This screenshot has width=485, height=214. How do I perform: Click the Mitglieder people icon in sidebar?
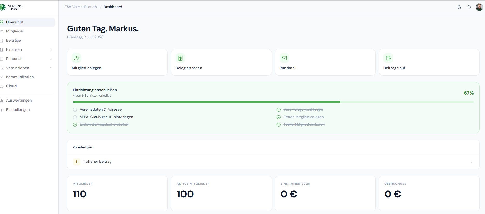(x=2, y=31)
